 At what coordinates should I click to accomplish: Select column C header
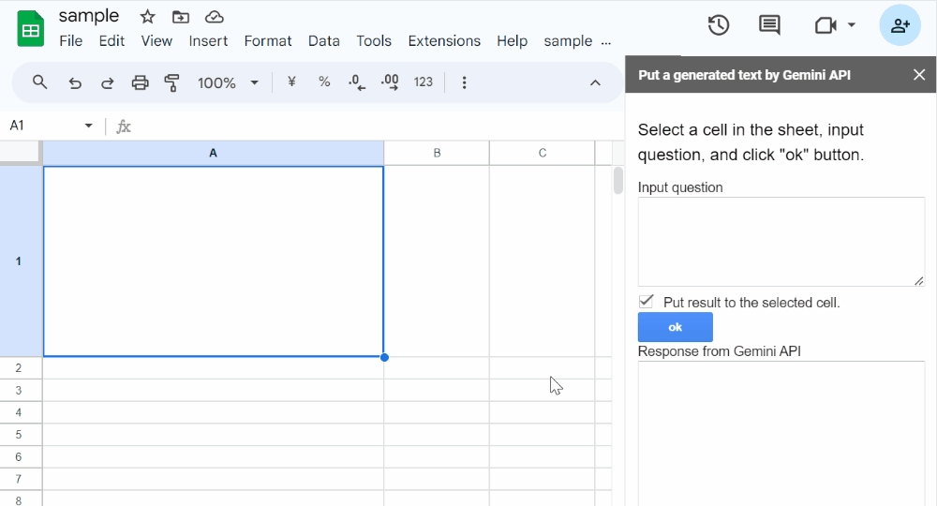pos(543,153)
